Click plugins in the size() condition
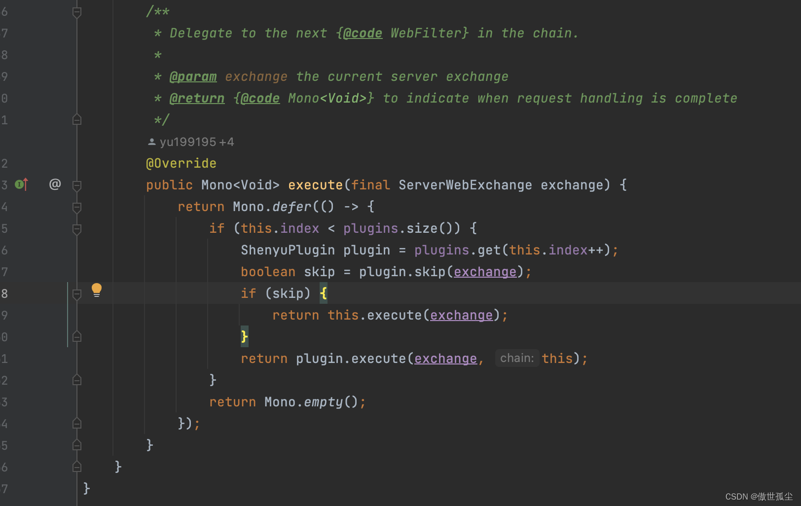The height and width of the screenshot is (506, 801). point(370,228)
